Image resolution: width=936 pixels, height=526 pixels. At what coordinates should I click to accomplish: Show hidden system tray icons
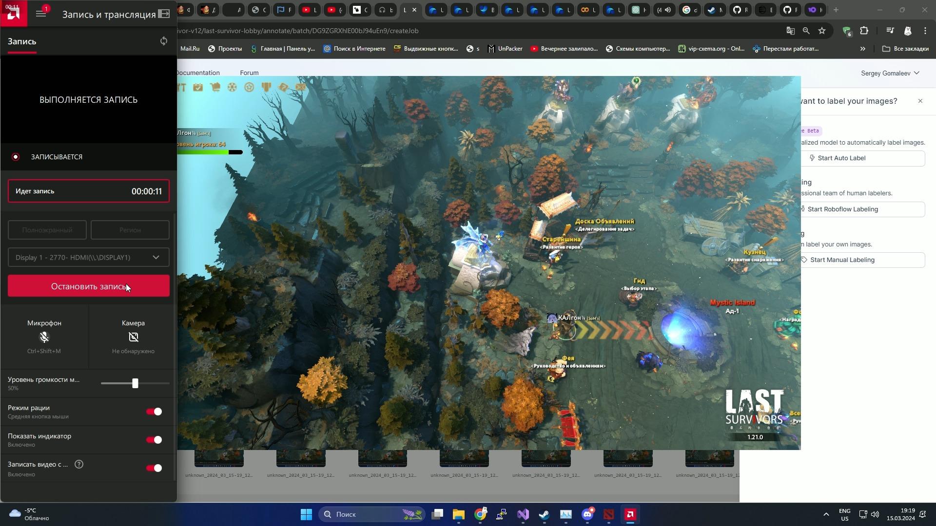(x=826, y=514)
